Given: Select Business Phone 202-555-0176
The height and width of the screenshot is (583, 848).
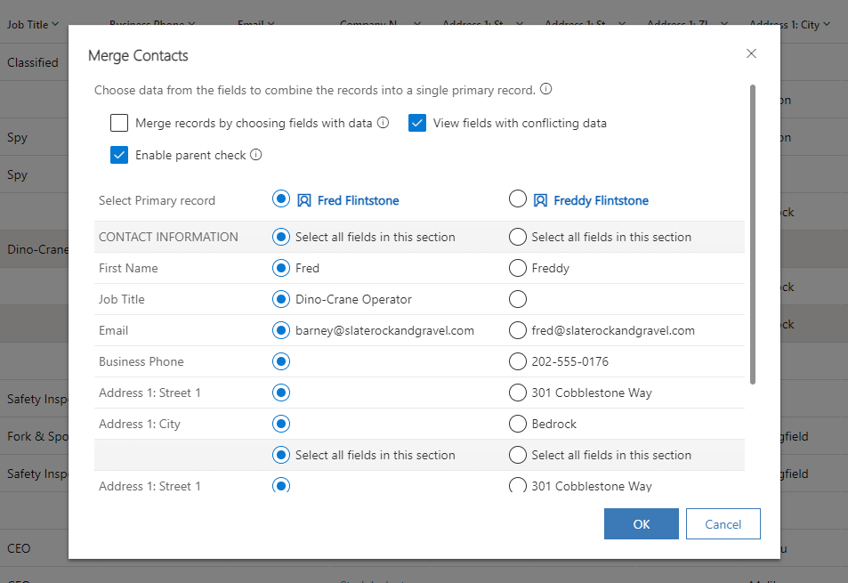Looking at the screenshot, I should (518, 361).
